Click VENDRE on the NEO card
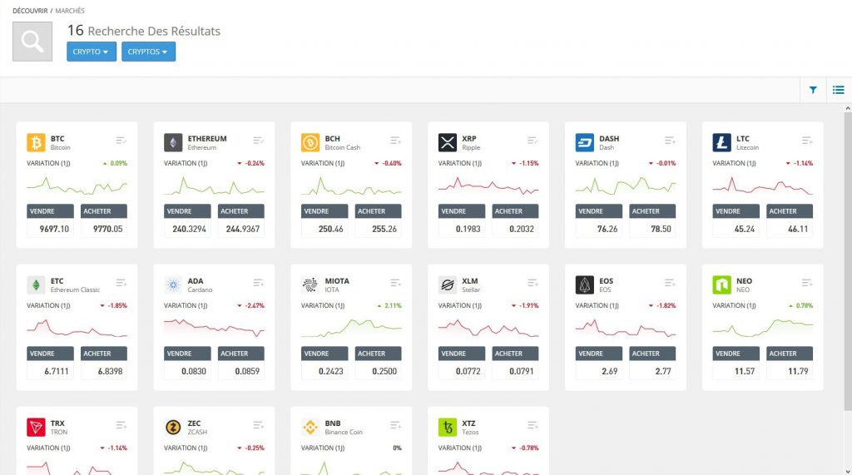Screen dimensions: 852x475 (x=736, y=354)
